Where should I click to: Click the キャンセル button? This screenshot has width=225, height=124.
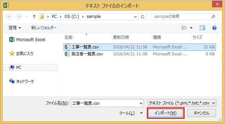point(202,113)
